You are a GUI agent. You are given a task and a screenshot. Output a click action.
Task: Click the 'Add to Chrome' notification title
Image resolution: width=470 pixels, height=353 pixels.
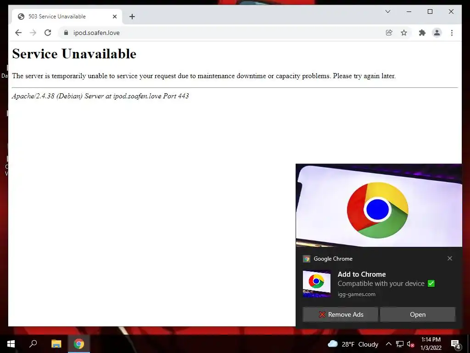(362, 274)
